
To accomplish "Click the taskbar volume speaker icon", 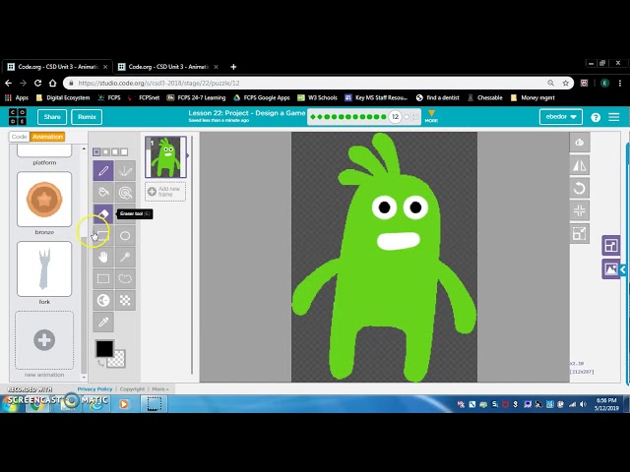I will click(x=583, y=404).
